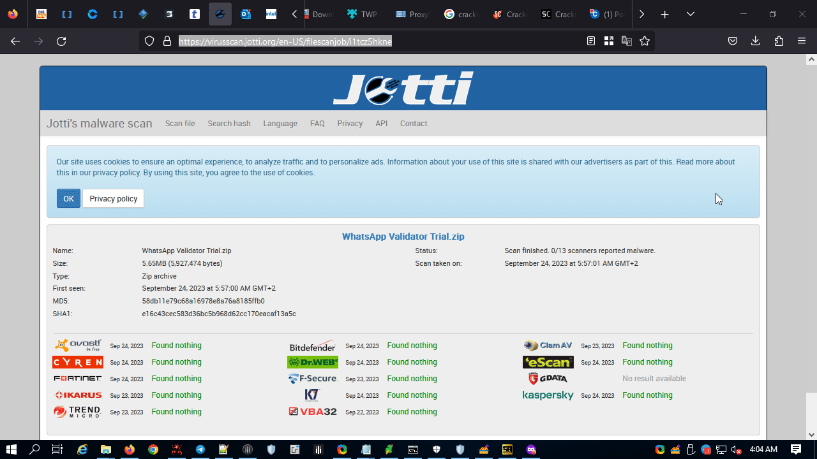
Task: Open the FAQ navigation item
Action: 317,124
